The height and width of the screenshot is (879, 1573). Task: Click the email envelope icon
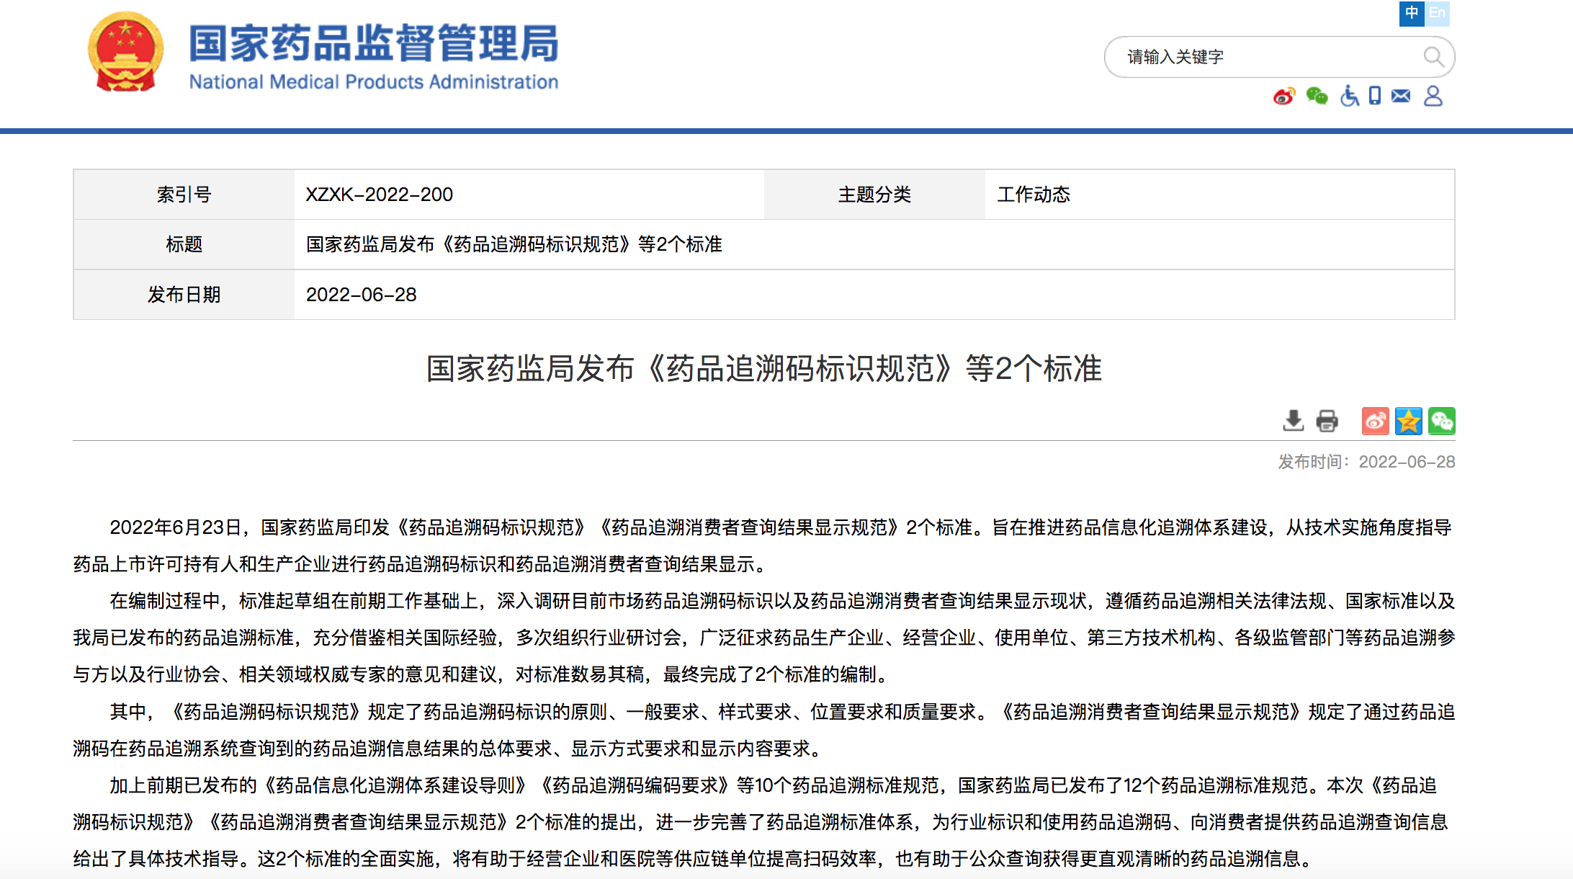pos(1401,96)
